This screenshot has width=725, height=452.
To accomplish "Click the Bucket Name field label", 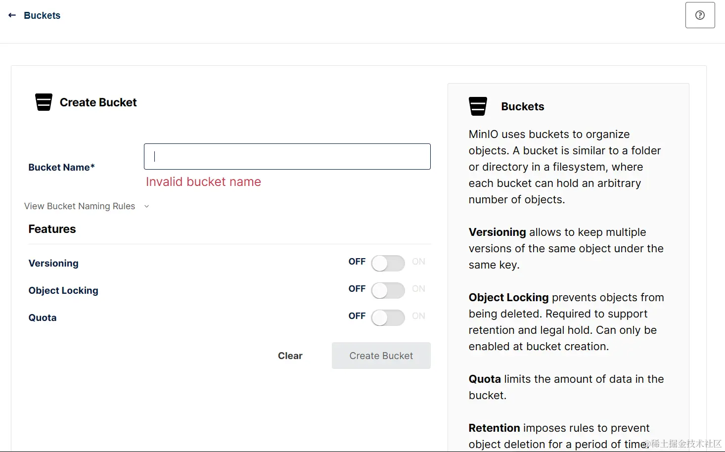I will [61, 167].
